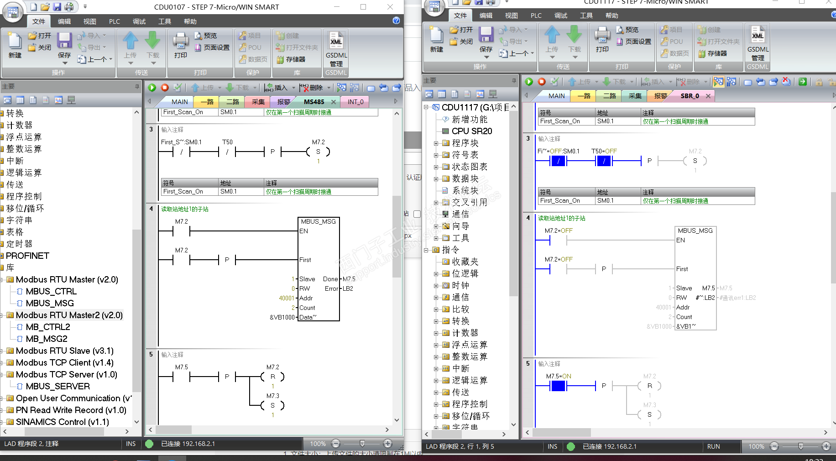Screen dimensions: 836x461
Task: Open GSDML 管理 in the CDU1117 ribbon
Action: pyautogui.click(x=758, y=43)
